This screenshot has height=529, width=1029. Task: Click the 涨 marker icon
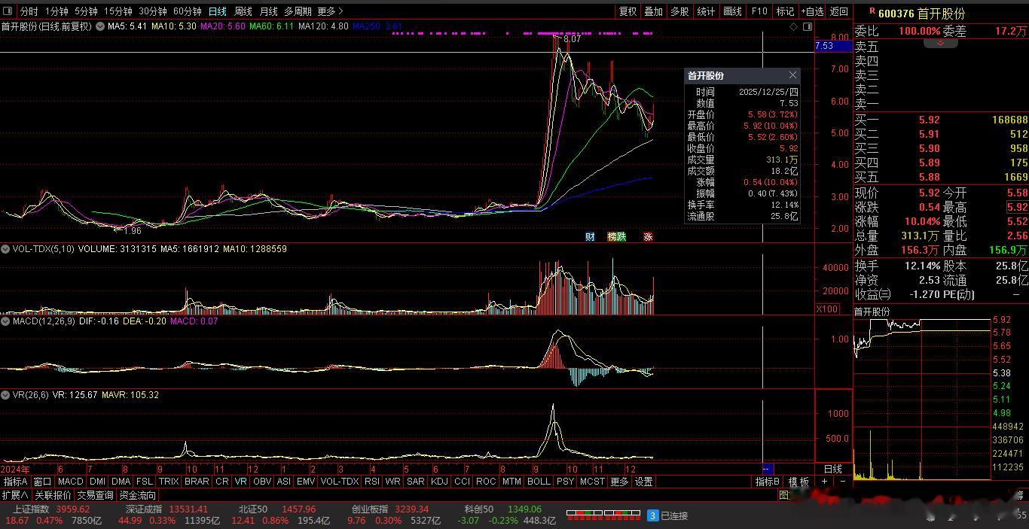(x=648, y=236)
